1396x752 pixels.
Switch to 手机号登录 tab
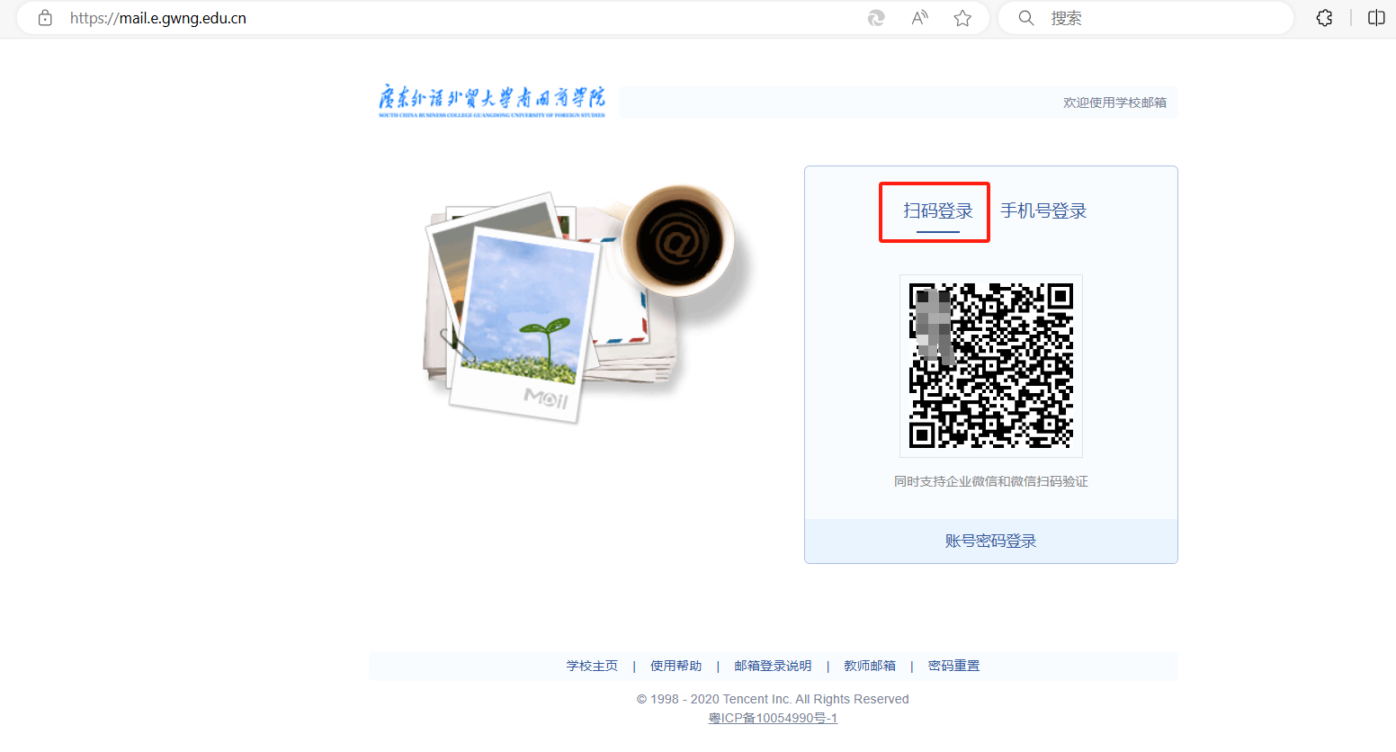tap(1043, 210)
